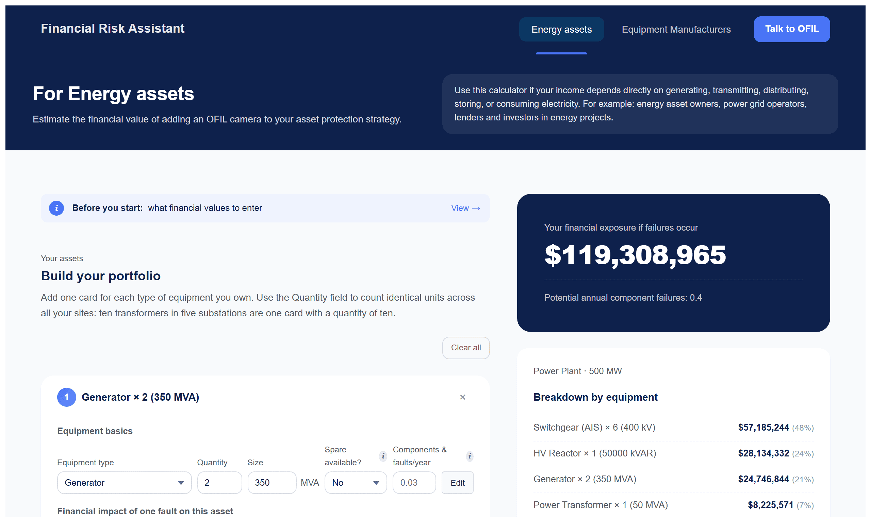Screen dimensions: 871x517
Task: Click the exposure total $119,308,965
Action: 635,255
